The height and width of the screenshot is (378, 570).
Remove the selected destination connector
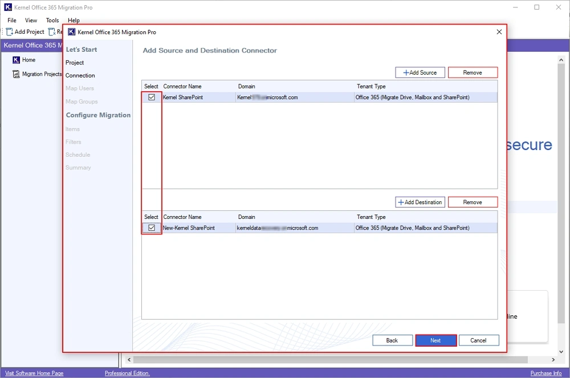tap(473, 202)
